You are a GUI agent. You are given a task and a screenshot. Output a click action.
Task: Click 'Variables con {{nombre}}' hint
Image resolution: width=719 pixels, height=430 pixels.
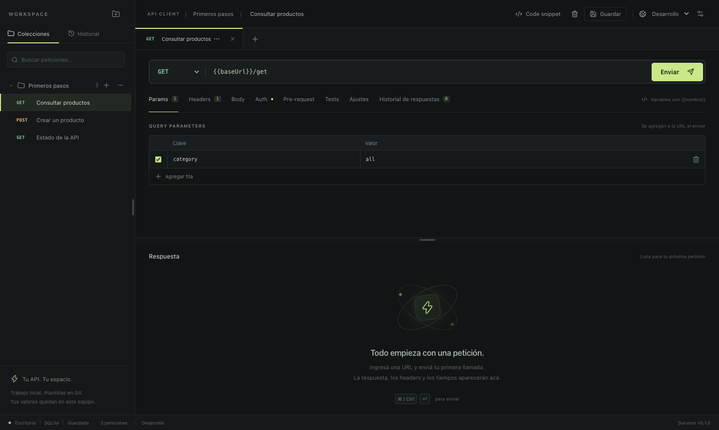pyautogui.click(x=673, y=100)
